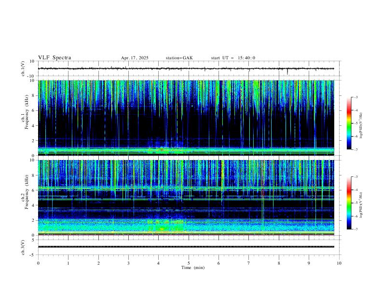This screenshot has height=295, width=382.
Task: Click the ch.2 spectrogram color bar
Action: (349, 203)
